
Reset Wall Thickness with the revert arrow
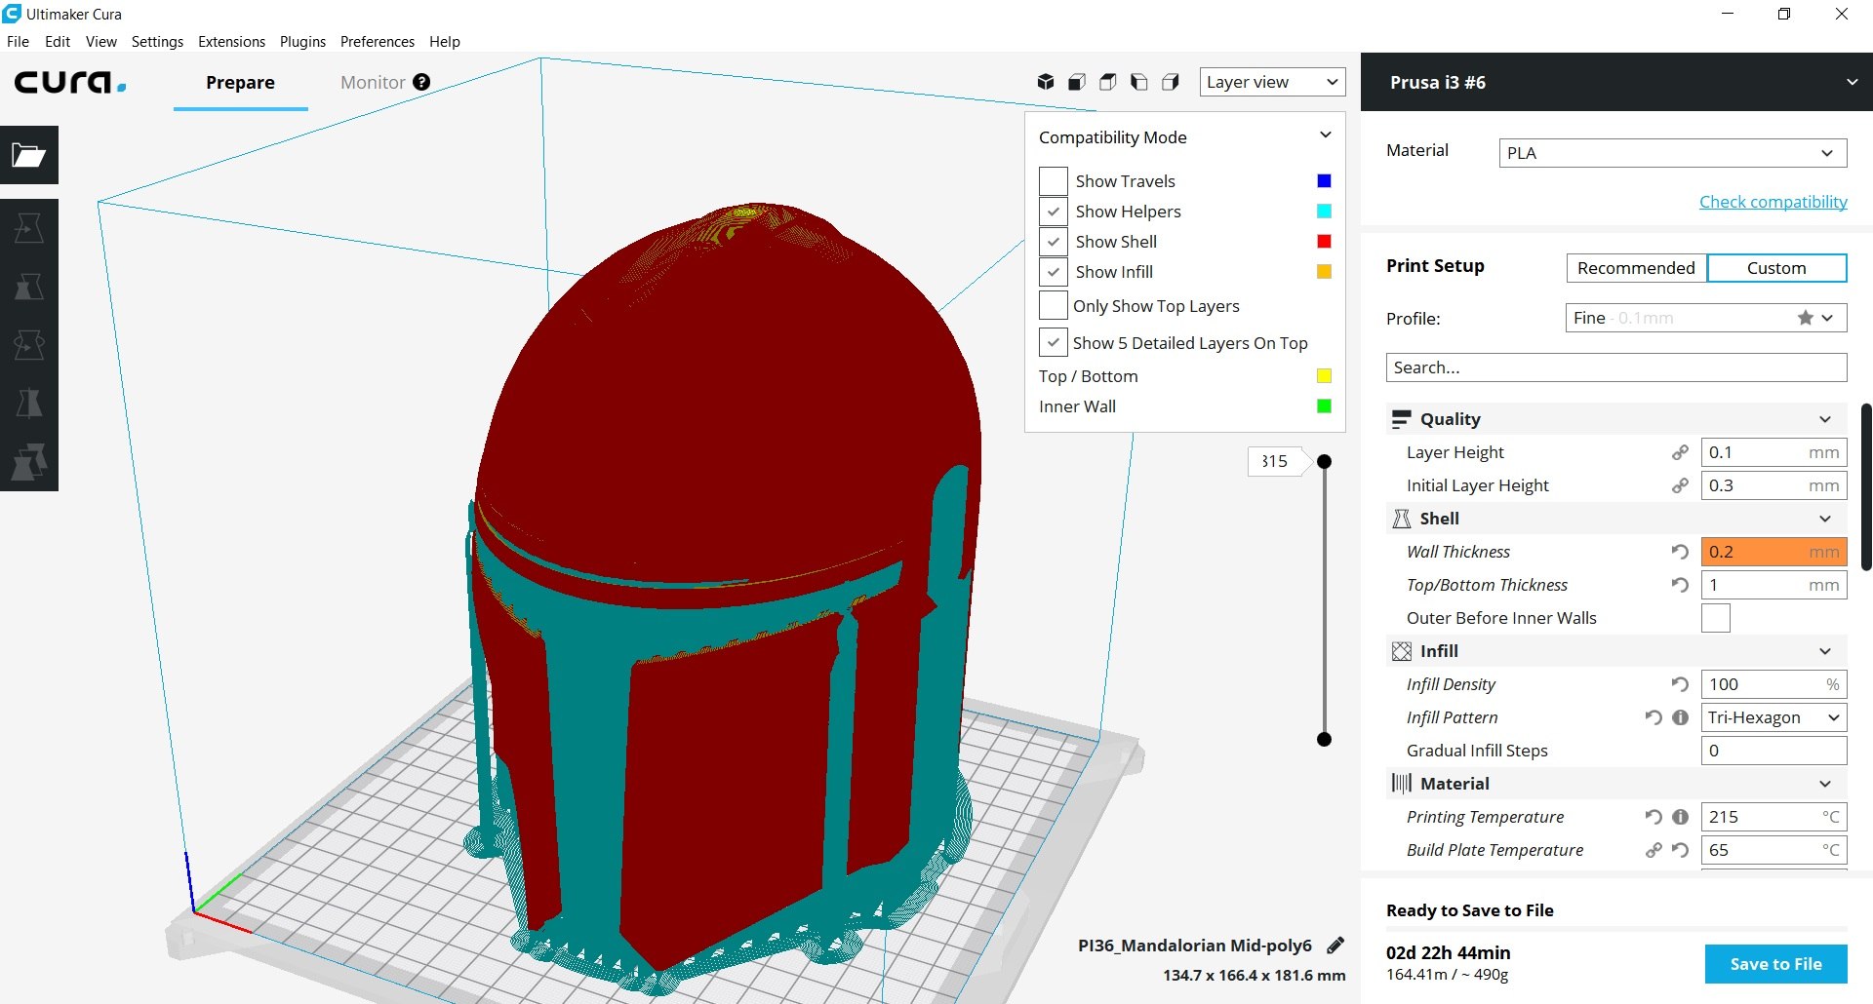point(1680,552)
